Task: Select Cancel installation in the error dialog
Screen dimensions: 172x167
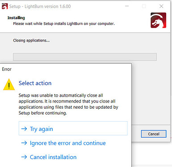Action: point(49,157)
